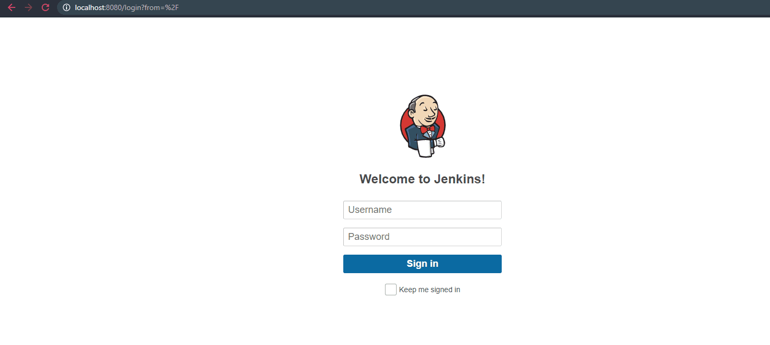Viewport: 770px width, 345px height.
Task: Focus the Username input field
Action: [422, 210]
